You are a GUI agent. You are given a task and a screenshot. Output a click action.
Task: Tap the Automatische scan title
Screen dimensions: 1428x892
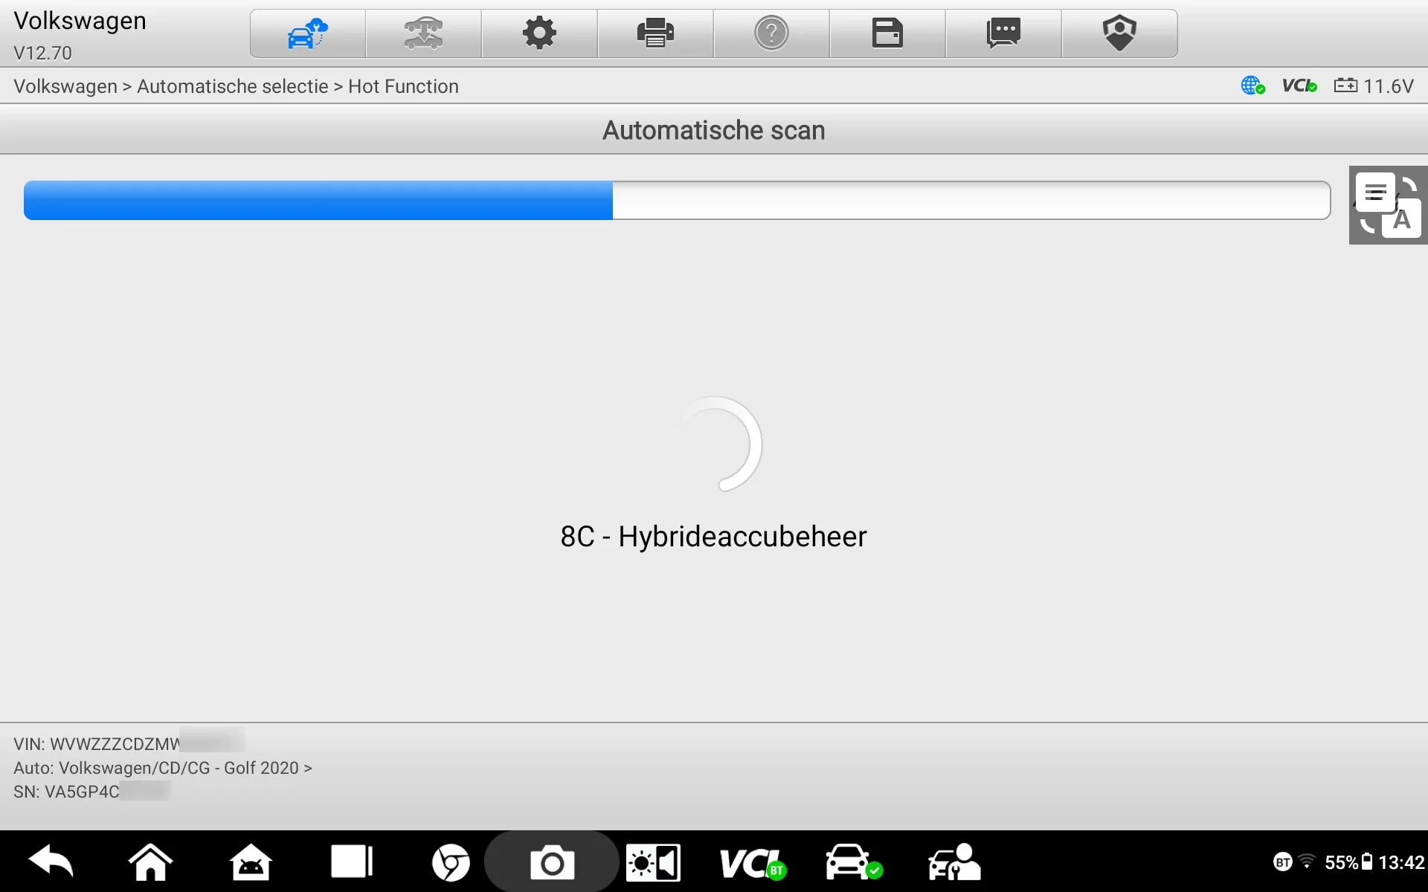714,130
